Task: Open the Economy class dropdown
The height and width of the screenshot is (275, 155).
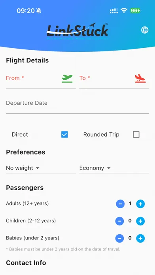Action: pos(114,168)
